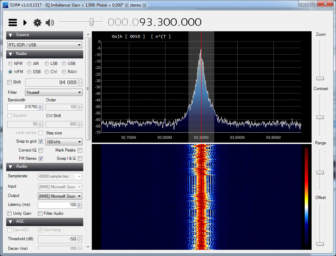This screenshot has width=336, height=256.
Task: Toggle the Use Hang checkbox
Action: (40, 230)
